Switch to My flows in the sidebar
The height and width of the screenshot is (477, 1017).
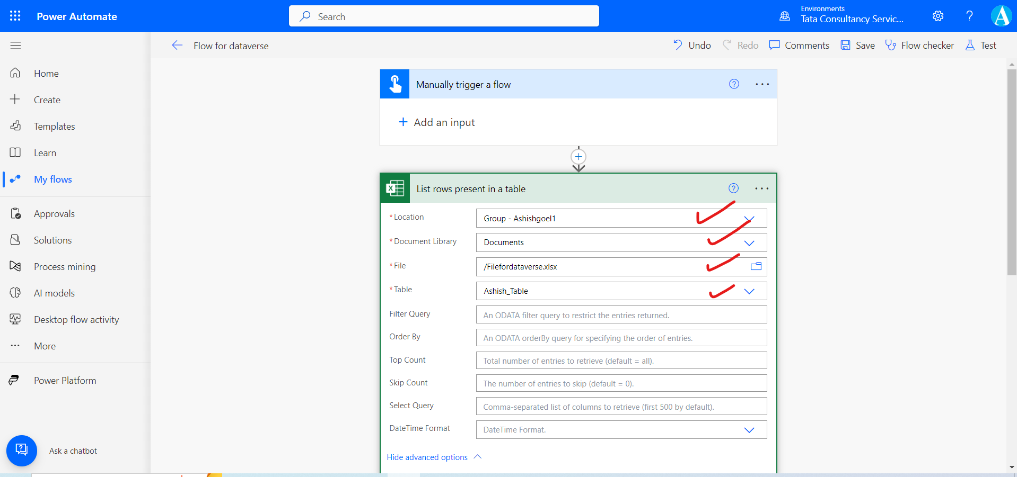pos(52,179)
